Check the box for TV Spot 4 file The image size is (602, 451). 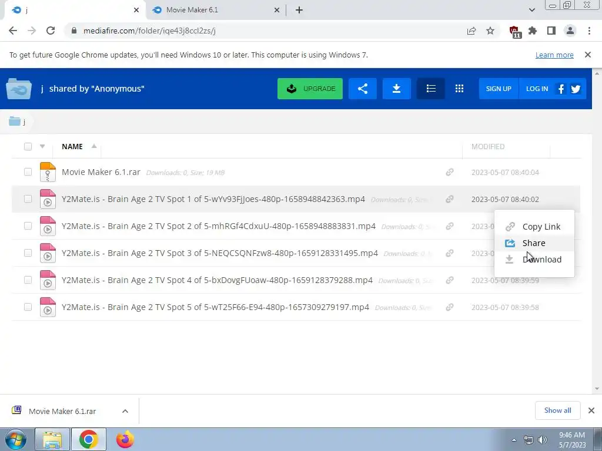[x=28, y=280]
